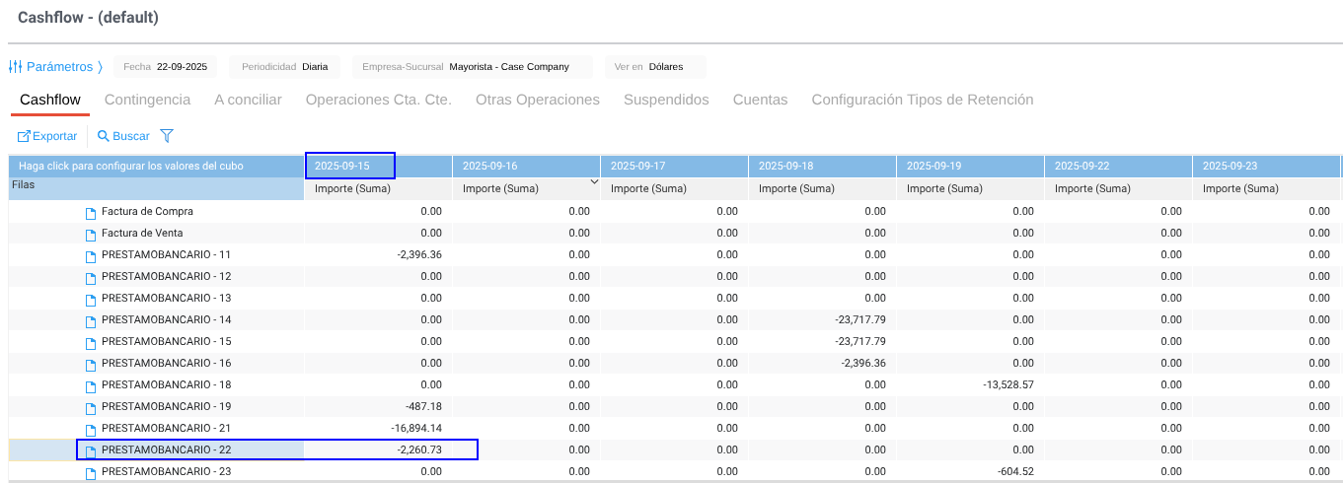Select the 2025-09-19 column header
The image size is (1343, 483).
(971, 166)
